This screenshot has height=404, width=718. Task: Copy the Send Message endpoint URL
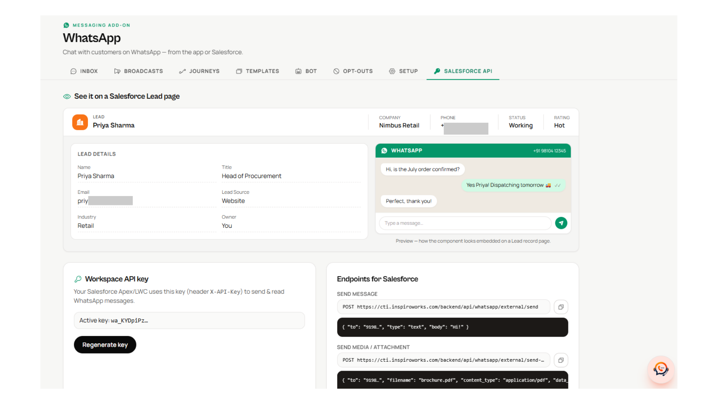coord(561,307)
